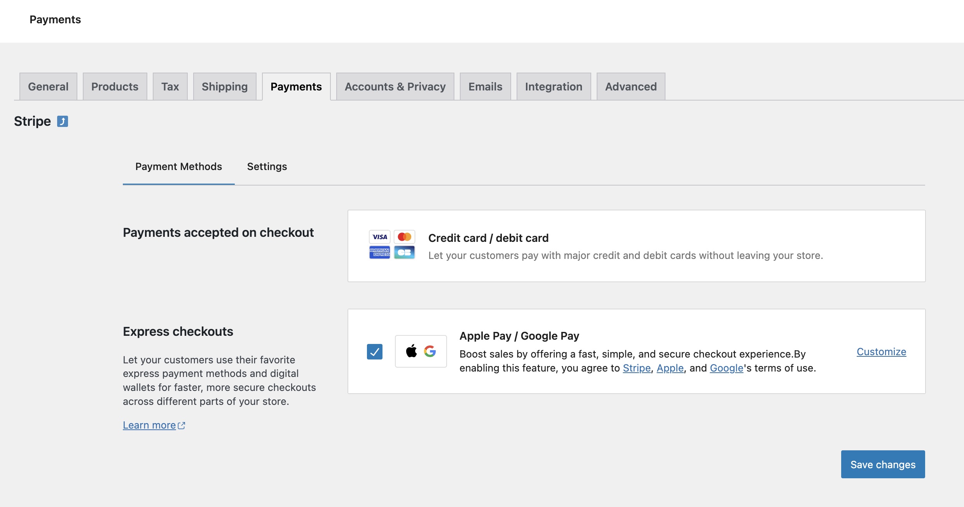
Task: Go to the Advanced tab
Action: [x=630, y=86]
